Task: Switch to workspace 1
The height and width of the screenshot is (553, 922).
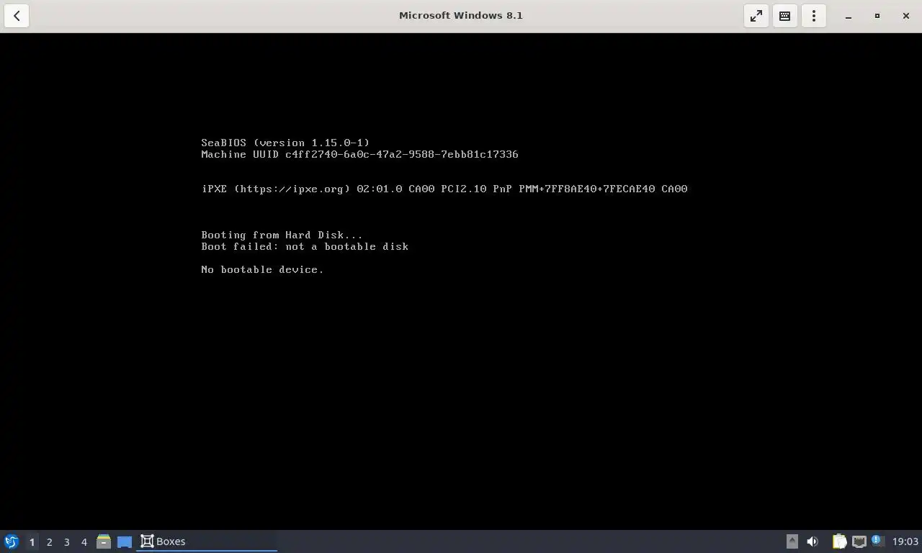Action: [32, 541]
